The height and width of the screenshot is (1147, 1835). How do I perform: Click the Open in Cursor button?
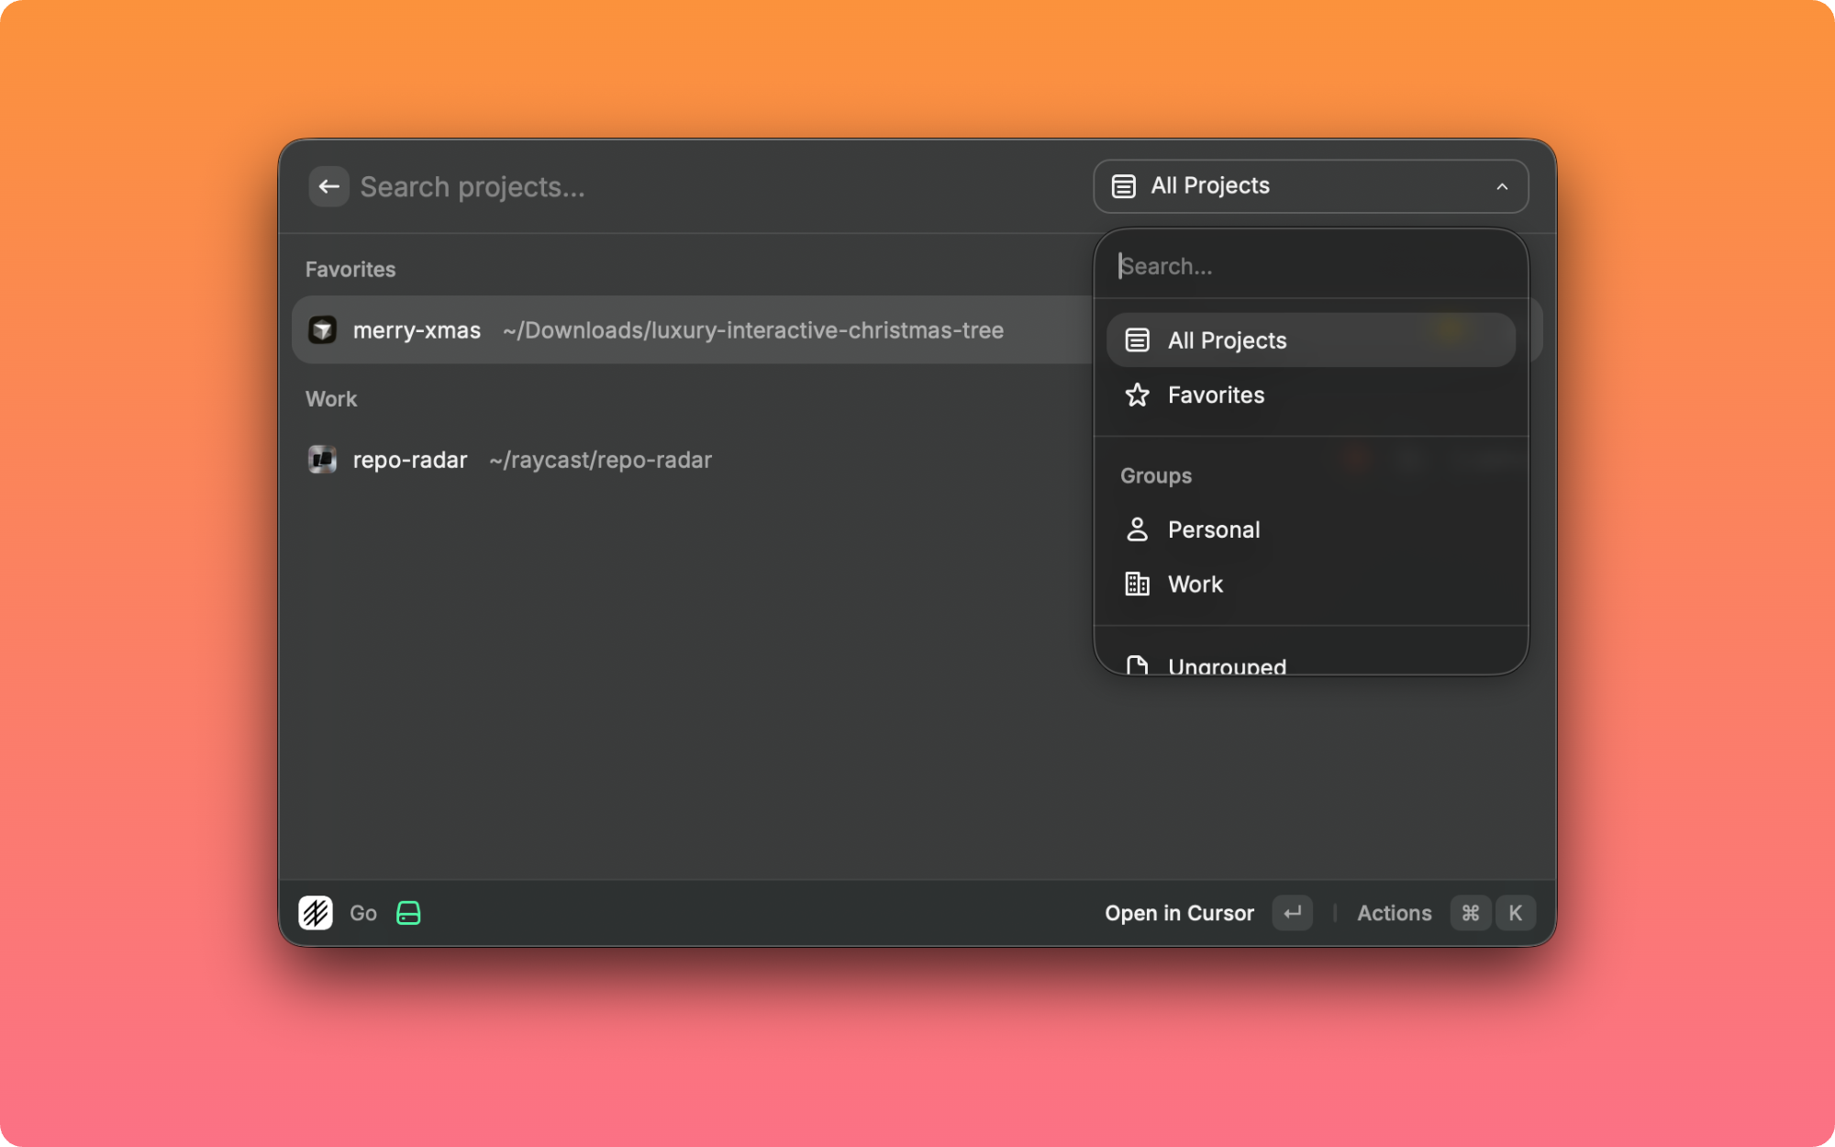[x=1180, y=913]
